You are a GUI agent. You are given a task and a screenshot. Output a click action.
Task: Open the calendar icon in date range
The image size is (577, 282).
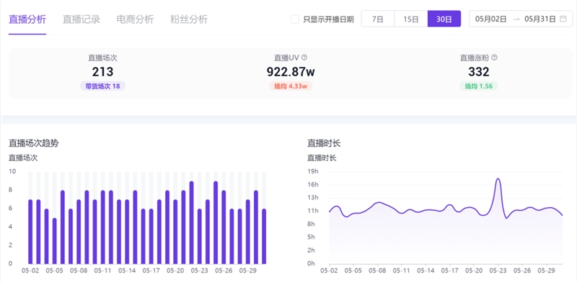pyautogui.click(x=563, y=19)
